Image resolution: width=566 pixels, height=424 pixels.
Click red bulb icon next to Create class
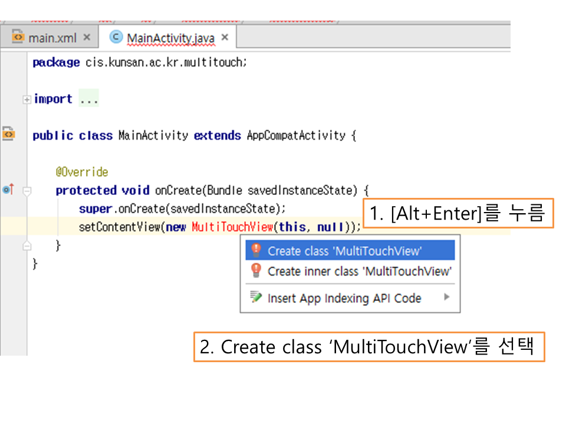coord(256,251)
